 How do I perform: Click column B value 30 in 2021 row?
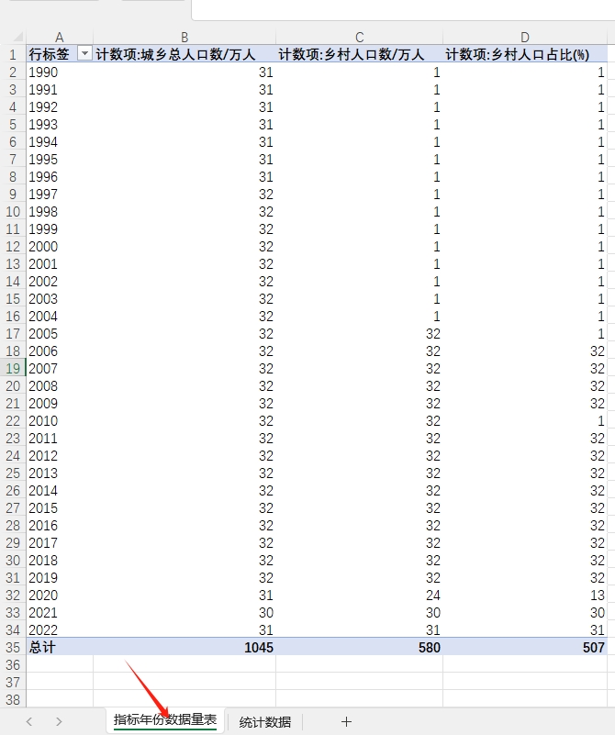point(184,613)
